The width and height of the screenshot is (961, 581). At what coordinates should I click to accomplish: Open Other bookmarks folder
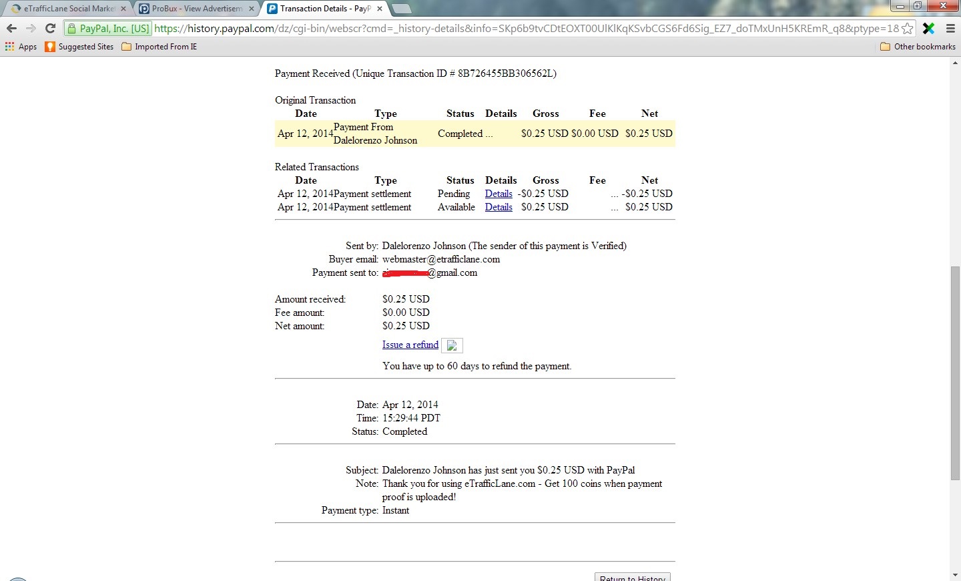(x=918, y=47)
